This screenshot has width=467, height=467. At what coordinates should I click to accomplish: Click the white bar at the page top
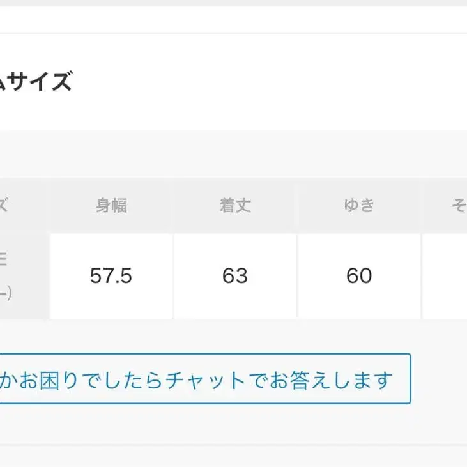pyautogui.click(x=233, y=20)
